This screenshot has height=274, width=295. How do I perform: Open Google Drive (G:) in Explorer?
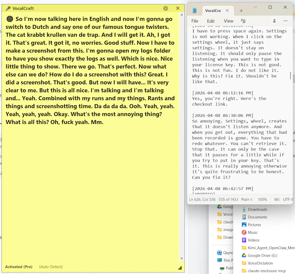[x=263, y=255]
